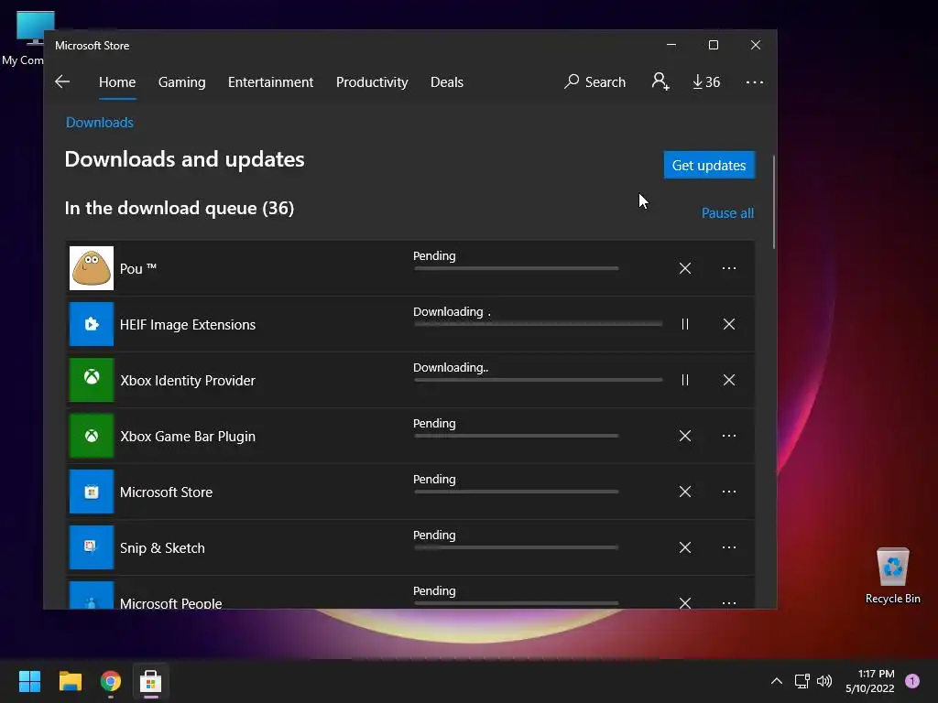
Task: Click the Pou app icon
Action: (x=92, y=268)
